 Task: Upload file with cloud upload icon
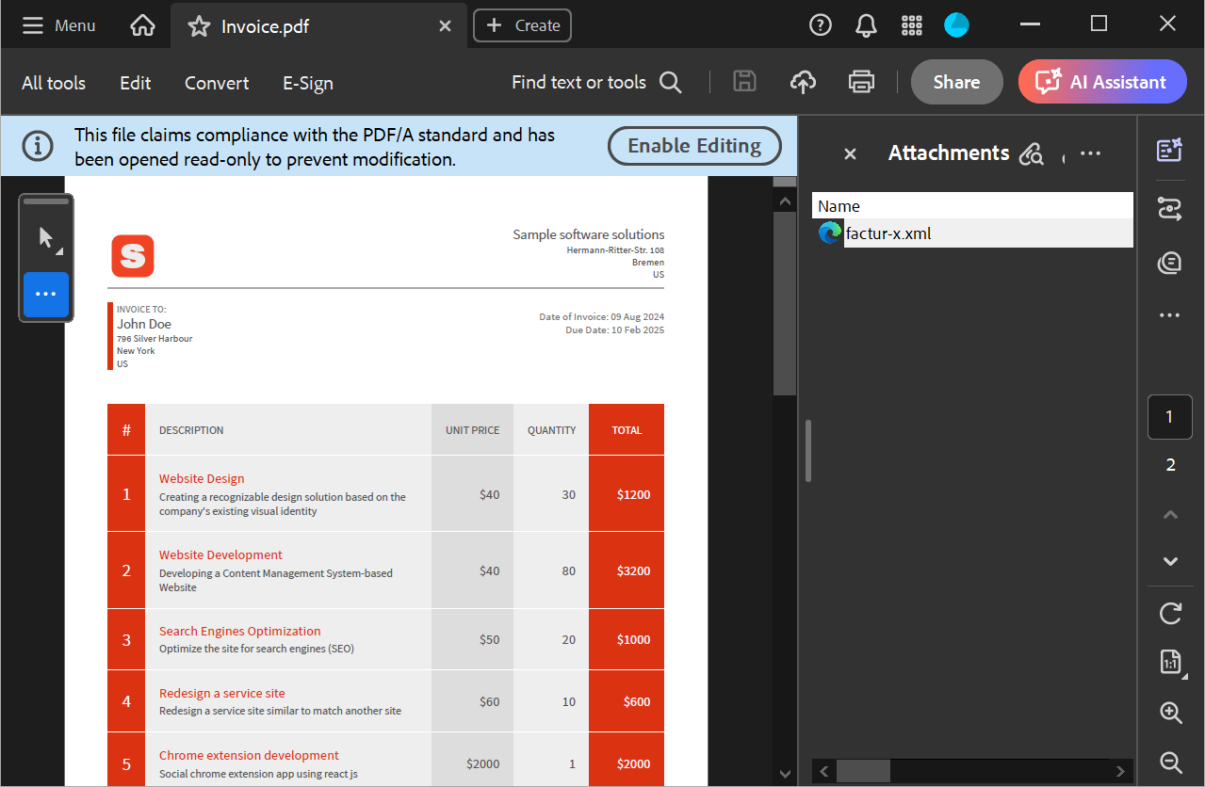pos(803,83)
